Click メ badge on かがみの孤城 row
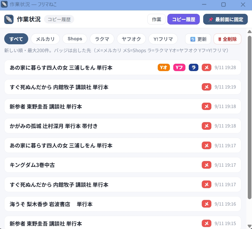 pyautogui.click(x=207, y=126)
